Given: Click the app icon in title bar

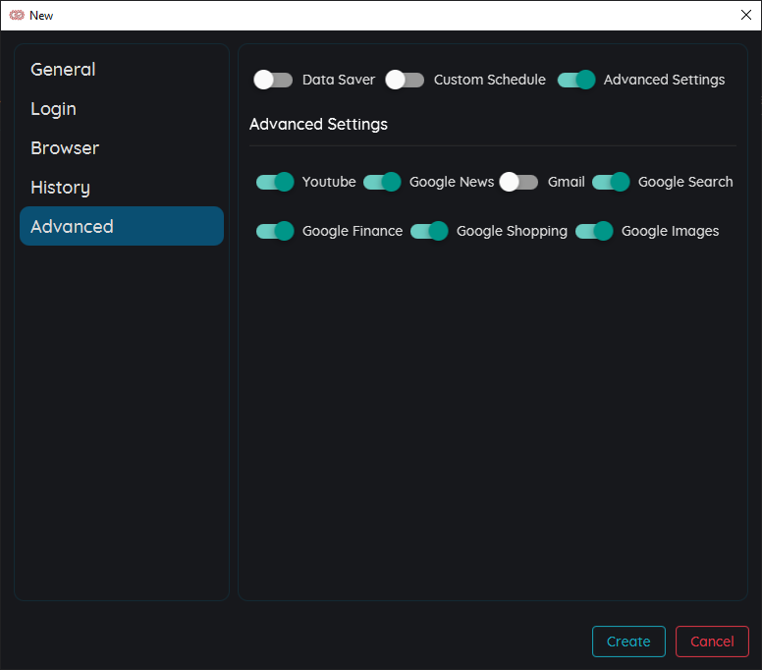Looking at the screenshot, I should (17, 15).
